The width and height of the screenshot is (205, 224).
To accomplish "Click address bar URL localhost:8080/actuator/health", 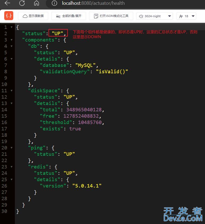I will tap(93, 3).
